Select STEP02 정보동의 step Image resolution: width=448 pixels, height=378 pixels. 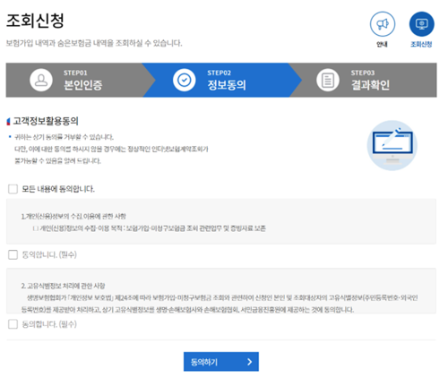[x=221, y=80]
